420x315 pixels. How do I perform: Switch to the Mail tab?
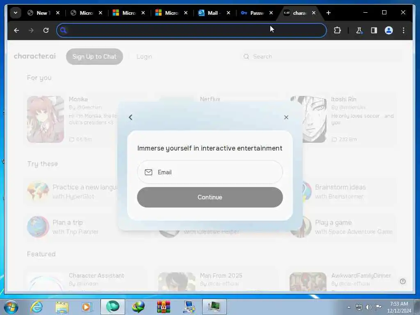[x=213, y=13]
